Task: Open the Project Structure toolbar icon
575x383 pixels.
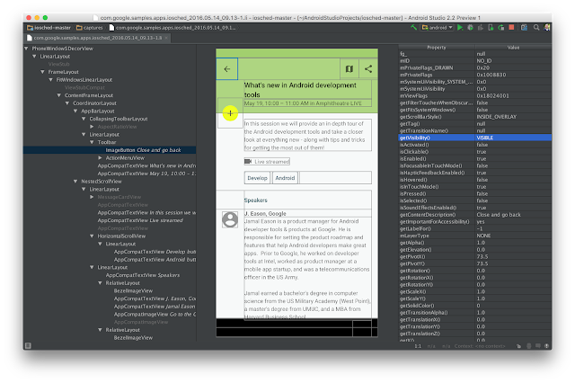Action: [x=524, y=28]
